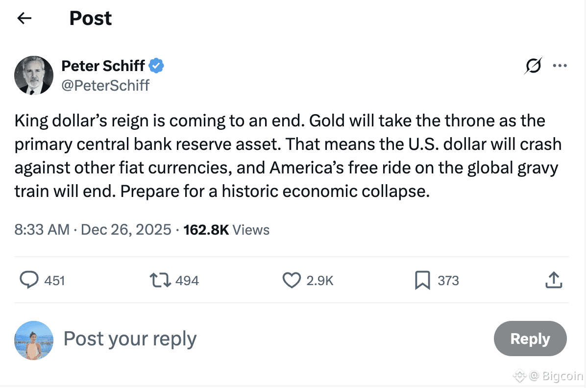Open Grok actions icon on the post
The width and height of the screenshot is (587, 388).
[x=533, y=66]
